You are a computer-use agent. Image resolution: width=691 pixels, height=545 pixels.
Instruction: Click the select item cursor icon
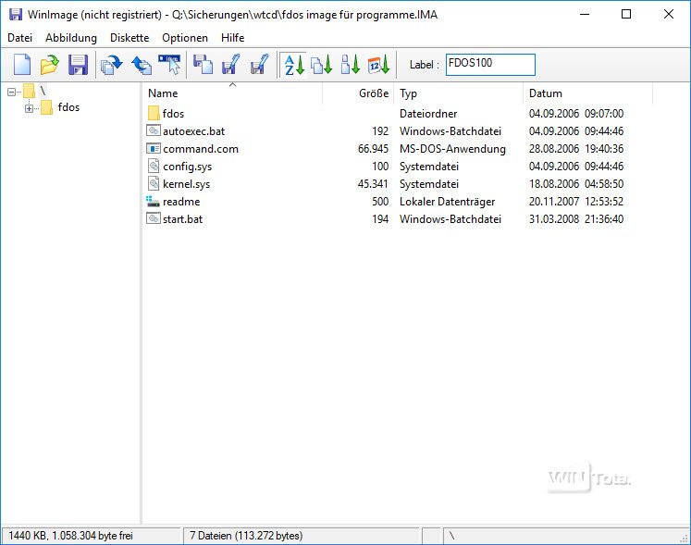tap(170, 65)
